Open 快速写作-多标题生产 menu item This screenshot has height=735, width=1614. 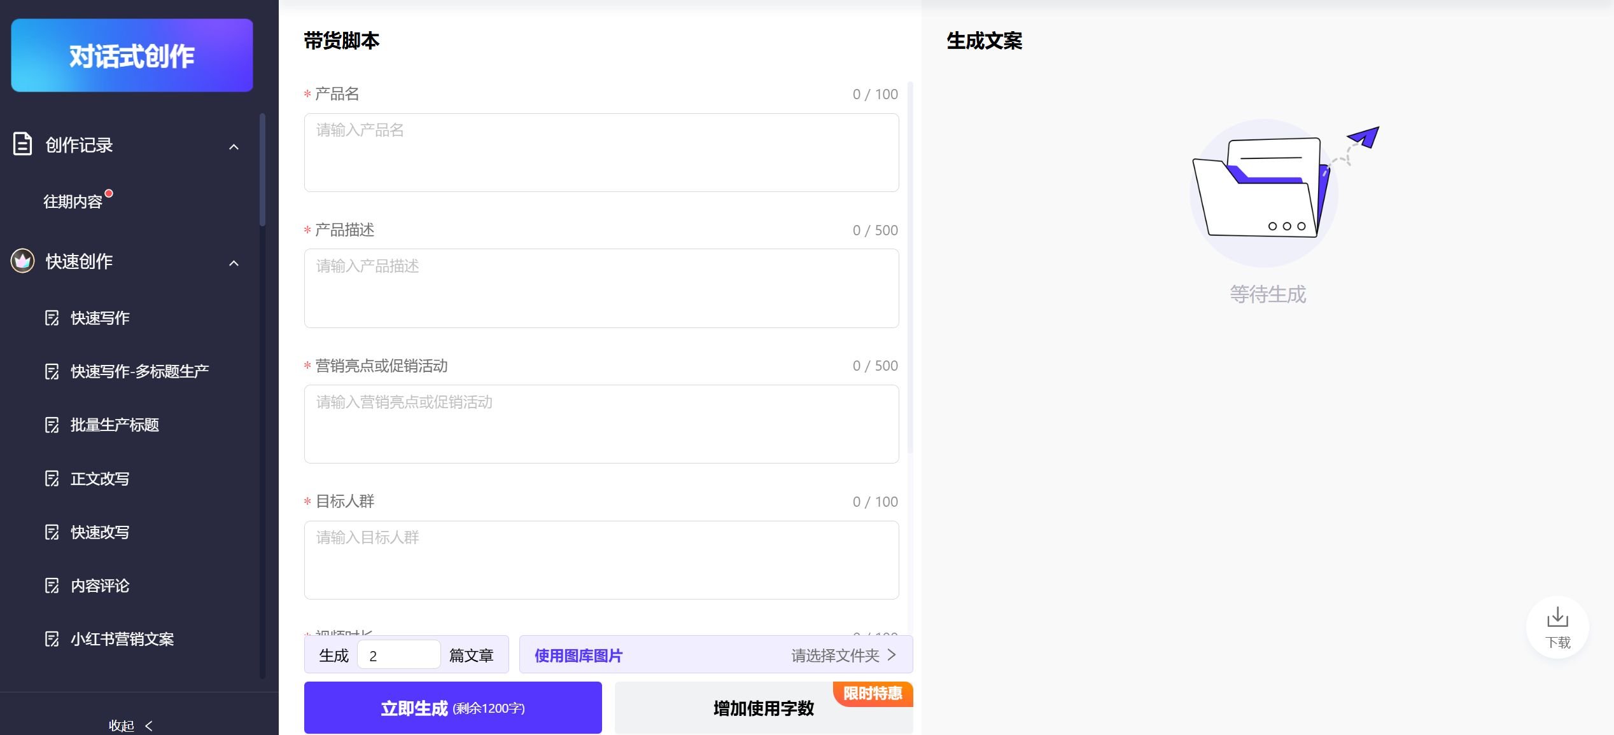[139, 371]
